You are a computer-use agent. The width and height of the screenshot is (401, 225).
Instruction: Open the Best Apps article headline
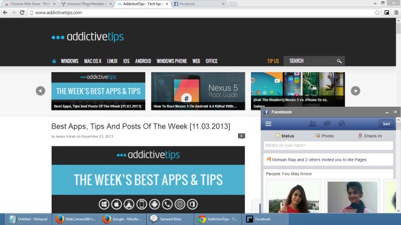[141, 126]
